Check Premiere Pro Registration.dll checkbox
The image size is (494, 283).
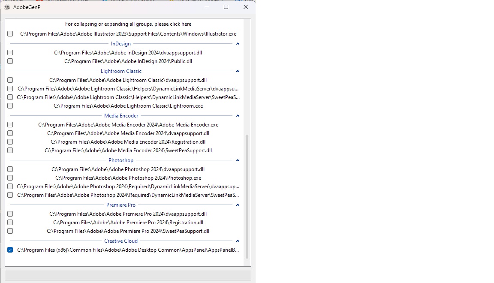10,222
